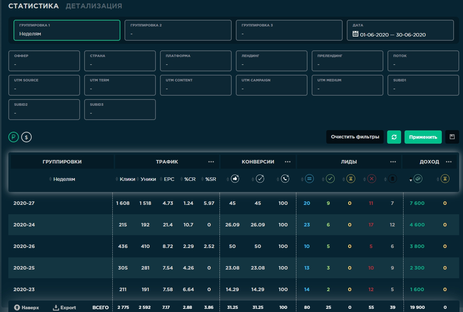The width and height of the screenshot is (463, 312).
Task: Click the hourglass pending leads icon under ЛИДЫ
Action: [351, 179]
